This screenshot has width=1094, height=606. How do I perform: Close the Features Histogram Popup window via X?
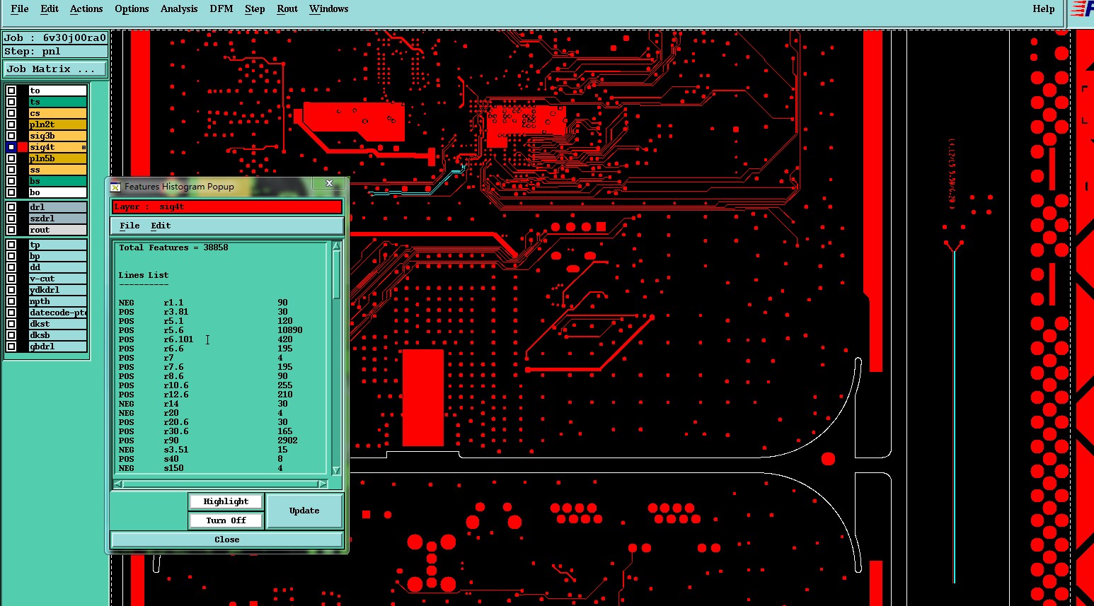click(x=329, y=183)
